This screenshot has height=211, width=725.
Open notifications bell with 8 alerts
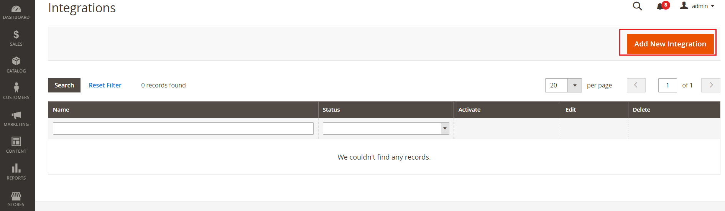click(x=661, y=6)
